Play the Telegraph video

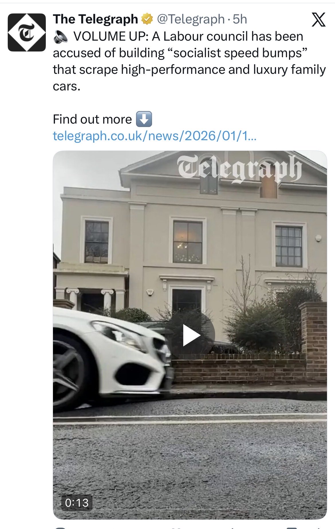pyautogui.click(x=191, y=335)
